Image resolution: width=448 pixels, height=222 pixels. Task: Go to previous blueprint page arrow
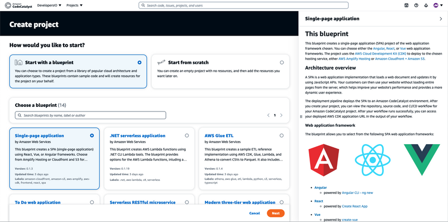tap(268, 115)
